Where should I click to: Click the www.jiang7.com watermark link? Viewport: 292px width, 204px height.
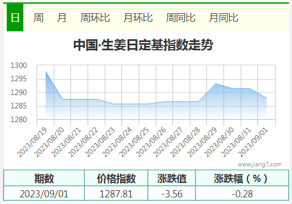click(x=259, y=164)
